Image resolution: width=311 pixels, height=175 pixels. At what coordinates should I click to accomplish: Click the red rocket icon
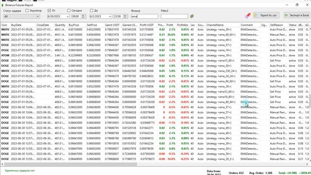click(248, 15)
